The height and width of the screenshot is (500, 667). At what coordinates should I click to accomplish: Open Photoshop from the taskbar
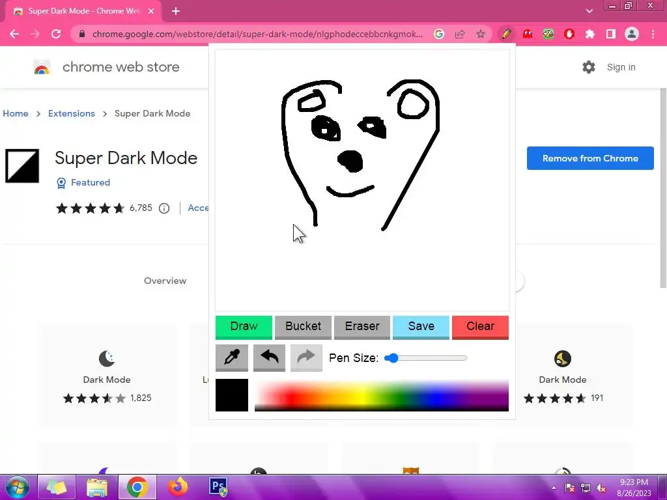[218, 487]
